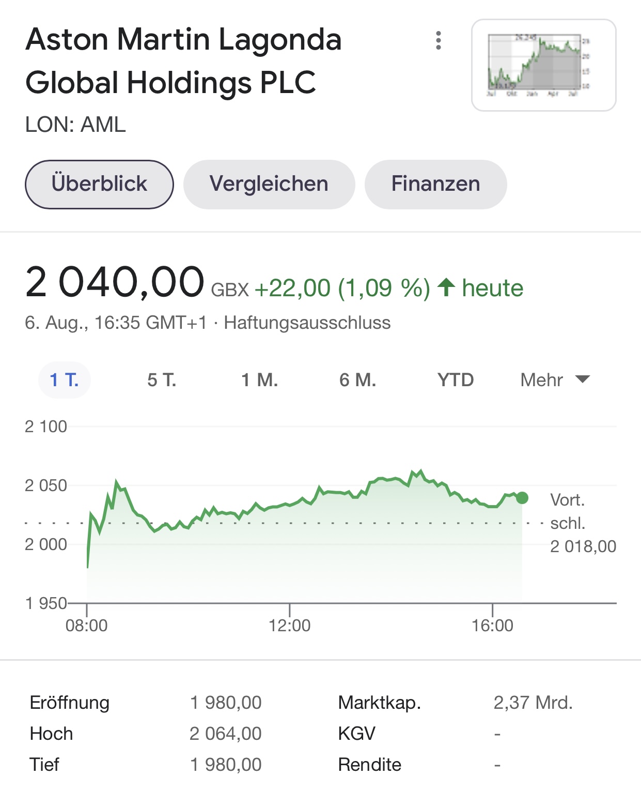This screenshot has width=641, height=791.
Task: Switch to the Vergleichen tab
Action: point(269,184)
